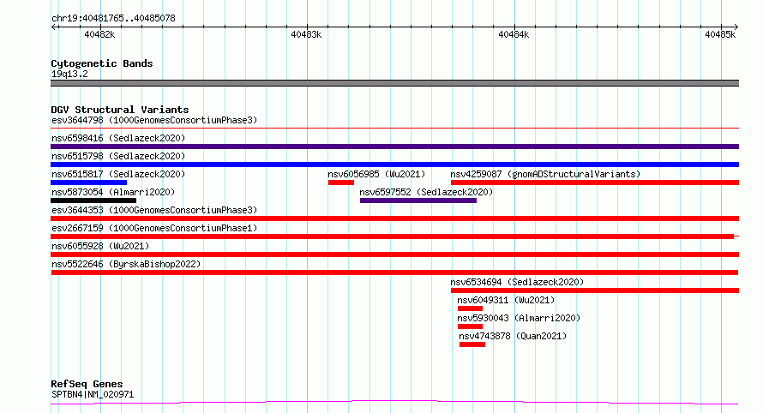Click the red nsv5522646 variant bar
This screenshot has height=413, width=763.
[x=394, y=272]
